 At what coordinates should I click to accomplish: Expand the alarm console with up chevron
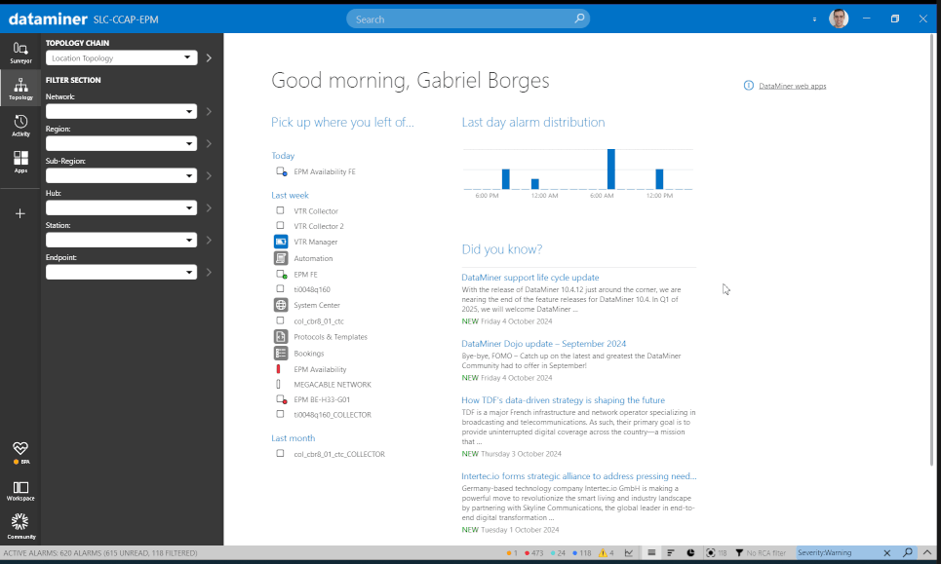coord(927,552)
